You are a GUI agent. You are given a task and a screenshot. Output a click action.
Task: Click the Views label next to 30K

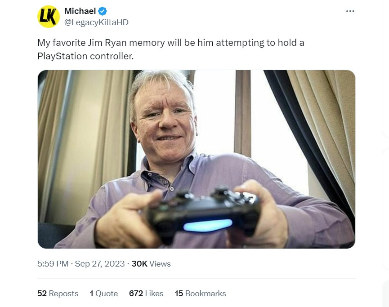click(160, 263)
